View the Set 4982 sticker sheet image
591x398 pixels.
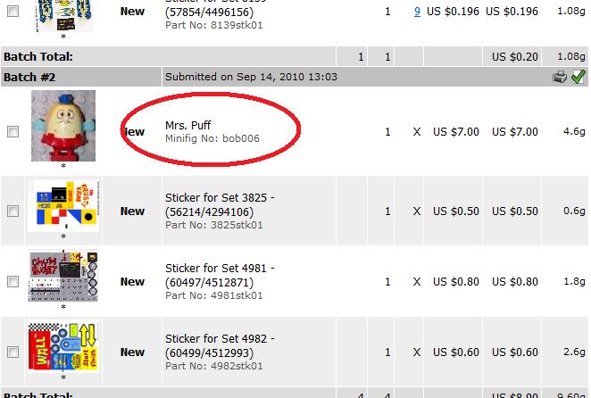click(63, 346)
